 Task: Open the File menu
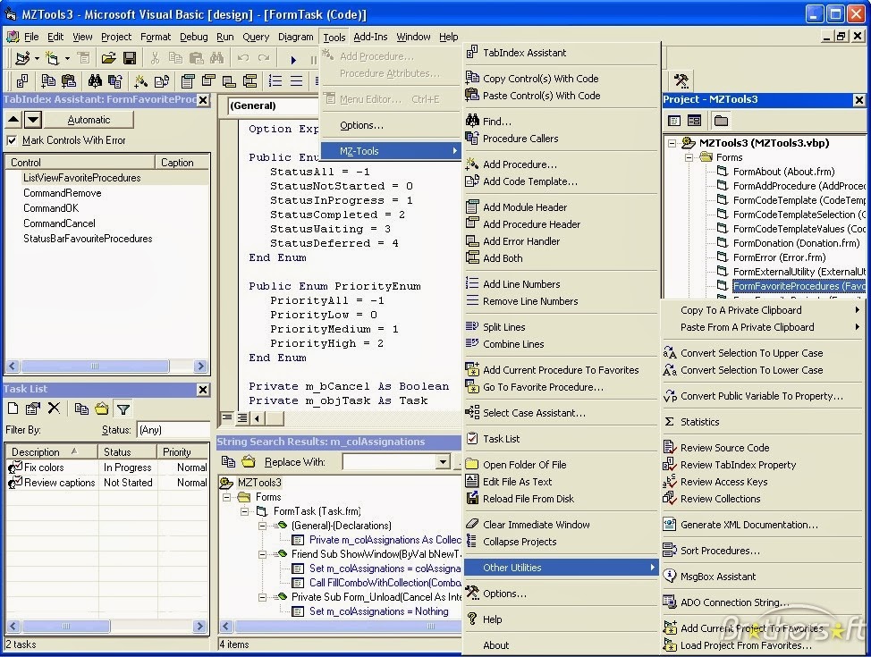31,37
